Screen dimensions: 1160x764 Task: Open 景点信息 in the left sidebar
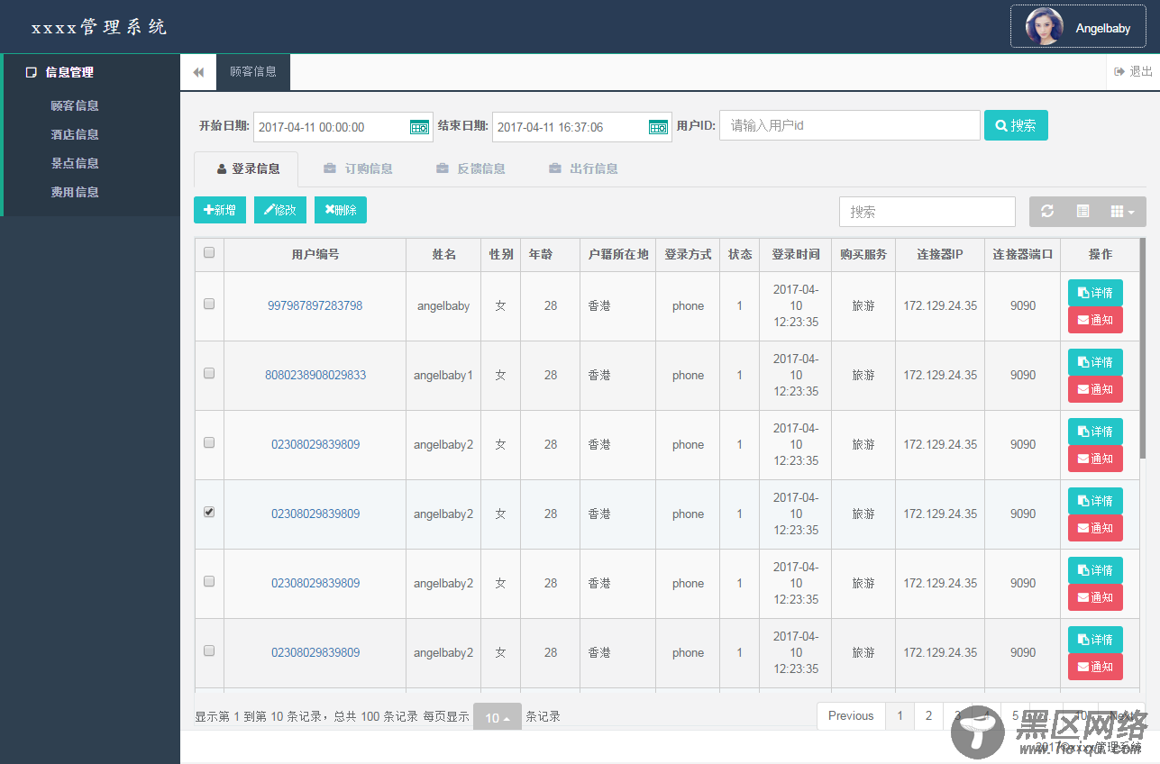pyautogui.click(x=75, y=163)
